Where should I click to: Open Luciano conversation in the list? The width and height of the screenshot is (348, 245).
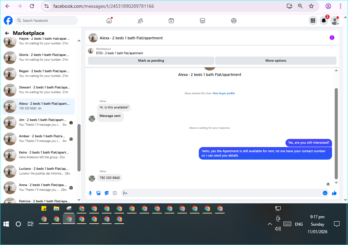point(38,171)
